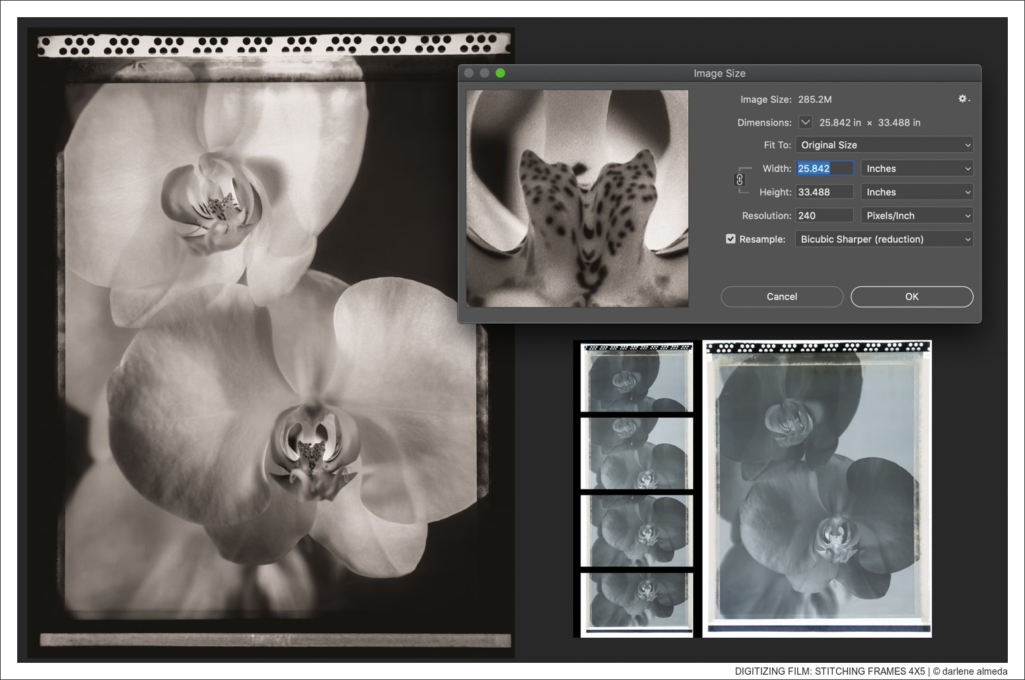Screen dimensions: 1025x680
Task: Click the '25.842 in × 33.488 in' dimensions text
Action: click(x=870, y=123)
